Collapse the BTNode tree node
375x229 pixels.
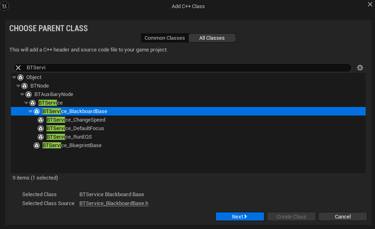pos(18,86)
